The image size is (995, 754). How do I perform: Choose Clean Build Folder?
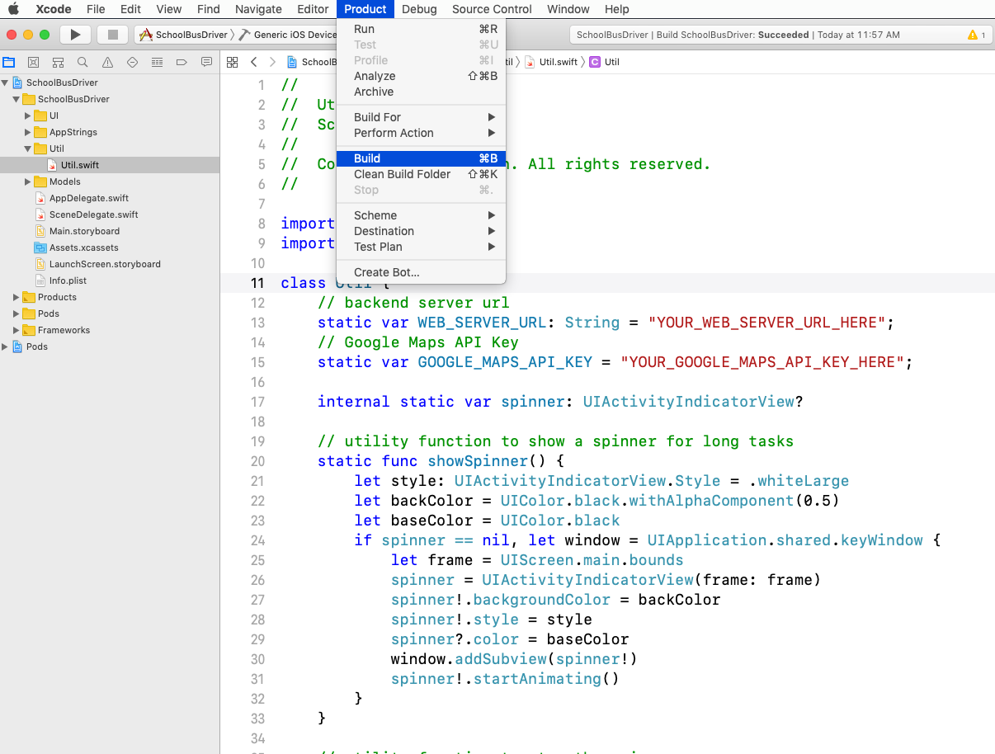402,174
